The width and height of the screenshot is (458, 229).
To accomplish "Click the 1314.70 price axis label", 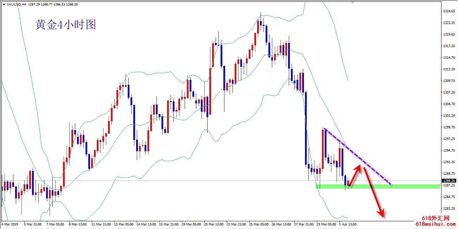I will click(449, 58).
